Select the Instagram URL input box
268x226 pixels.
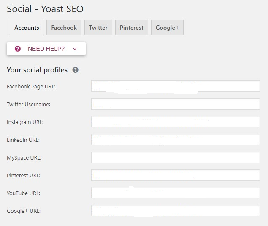click(176, 122)
